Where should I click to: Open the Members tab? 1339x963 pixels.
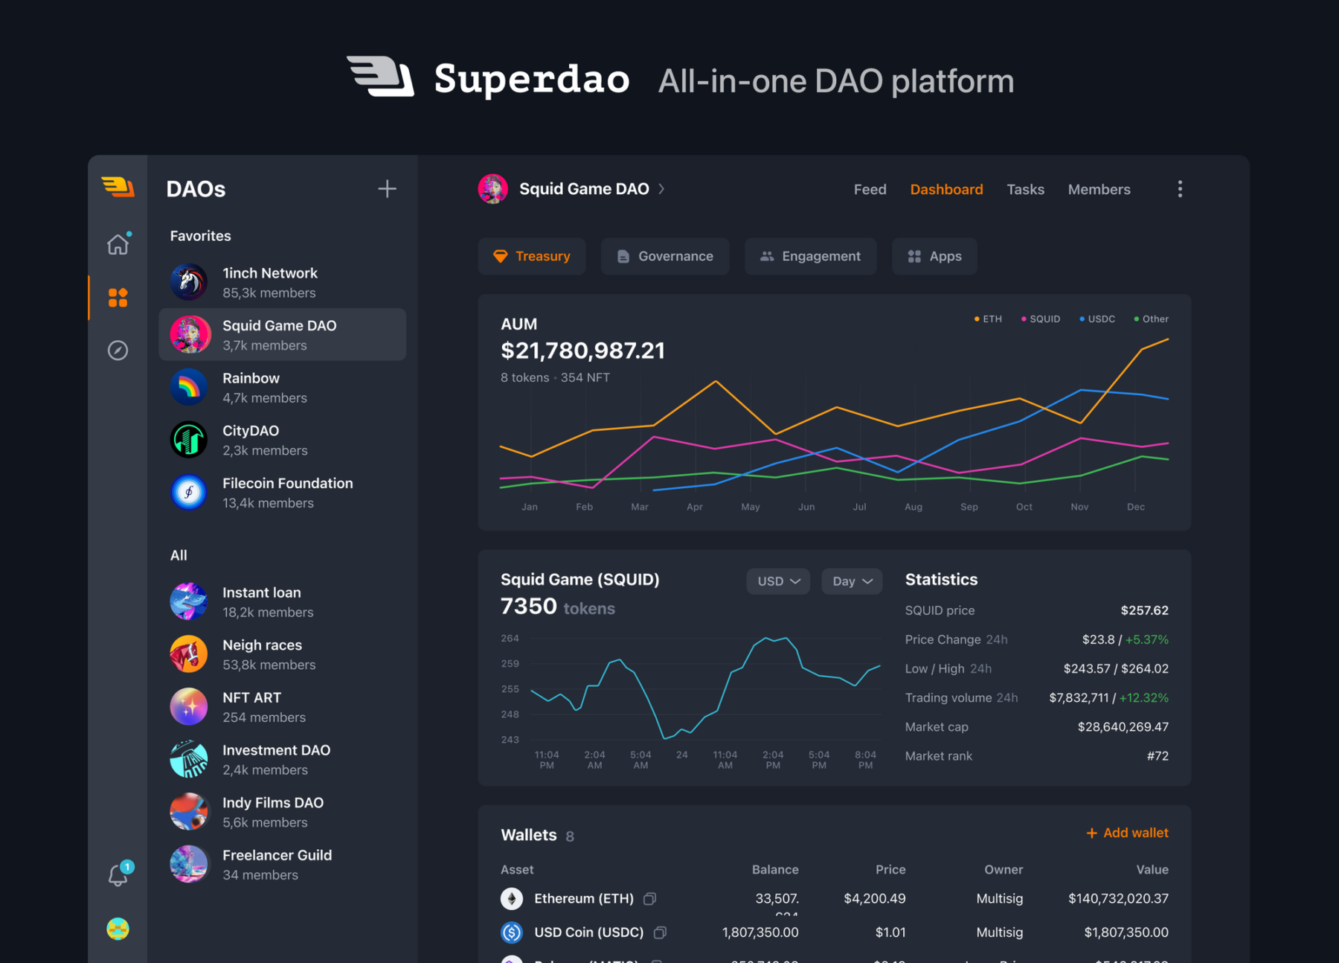[1099, 189]
